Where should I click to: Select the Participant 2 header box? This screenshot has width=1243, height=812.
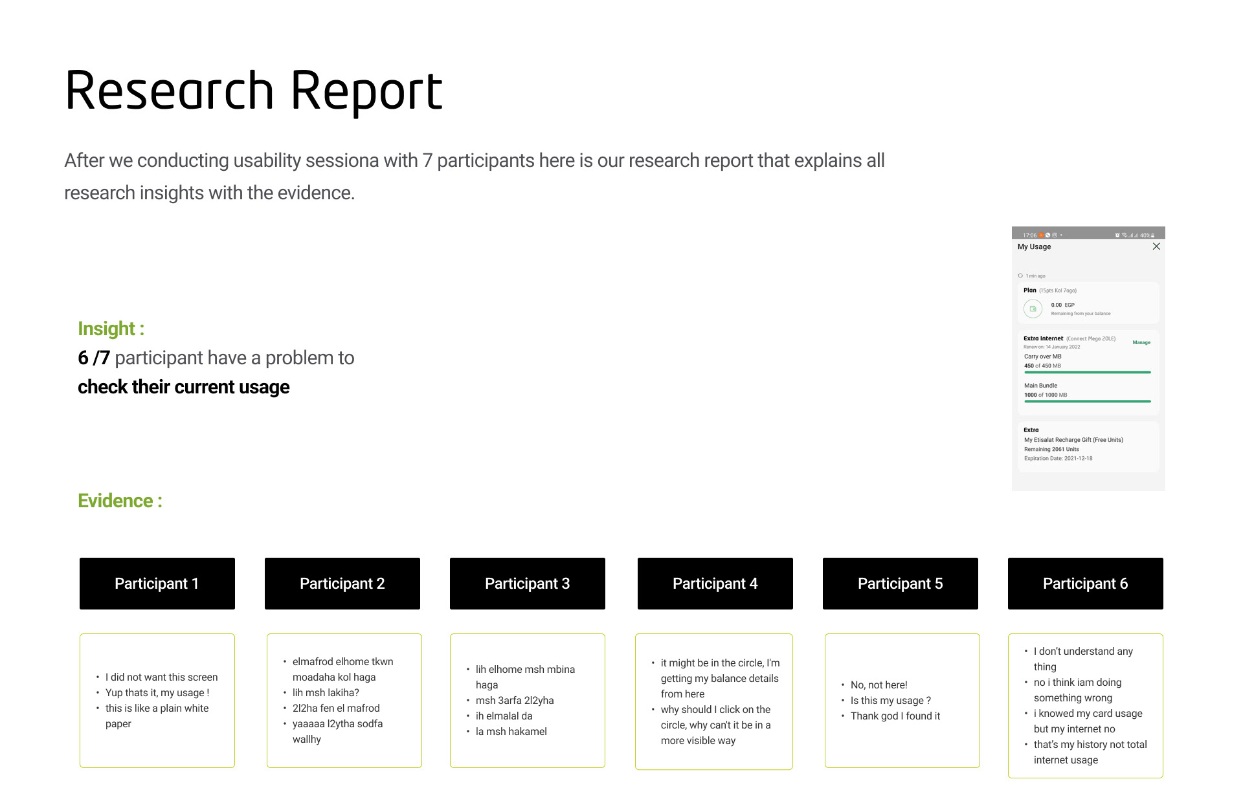[x=342, y=583]
